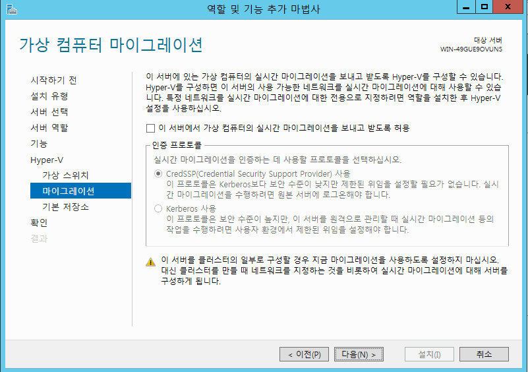Close the wizard window
Image resolution: width=528 pixels, height=372 pixels.
[508, 7]
